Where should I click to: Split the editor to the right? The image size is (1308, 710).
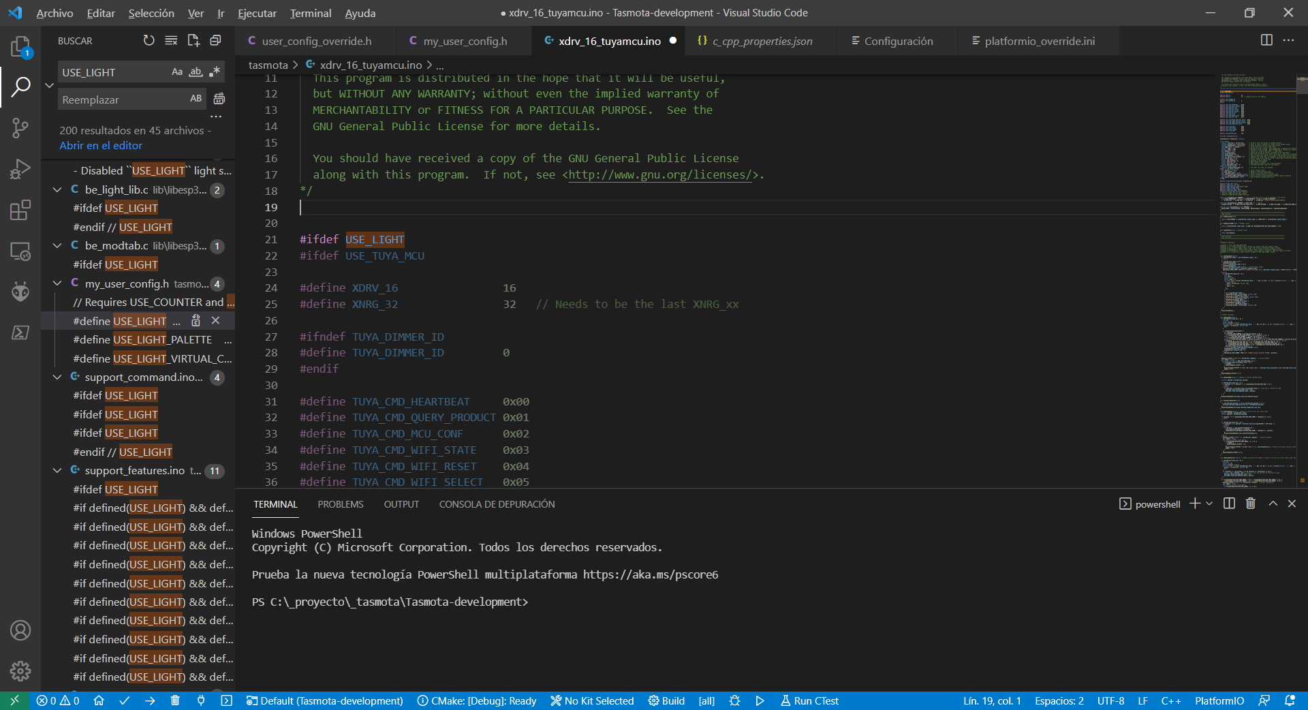pos(1266,41)
